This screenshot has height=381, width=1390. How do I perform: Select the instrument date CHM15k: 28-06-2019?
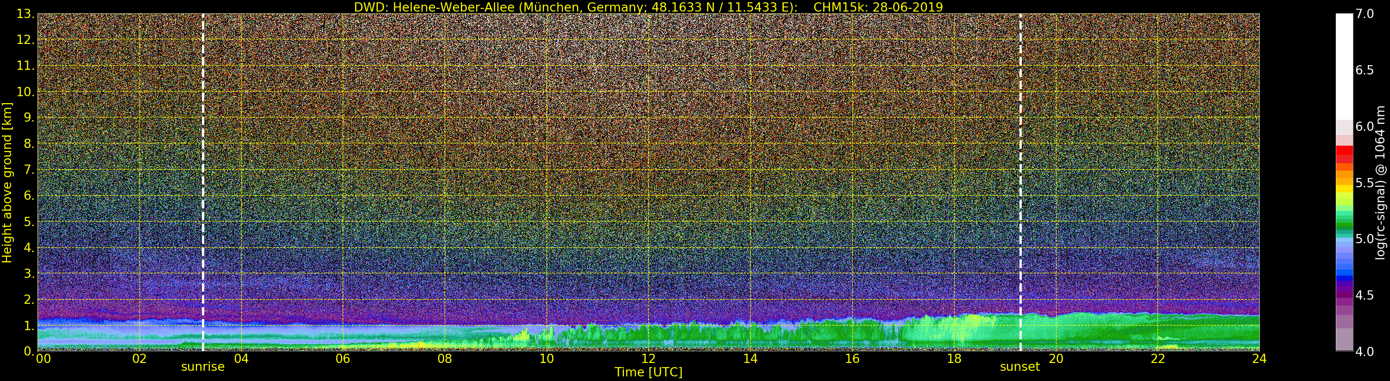click(x=878, y=7)
